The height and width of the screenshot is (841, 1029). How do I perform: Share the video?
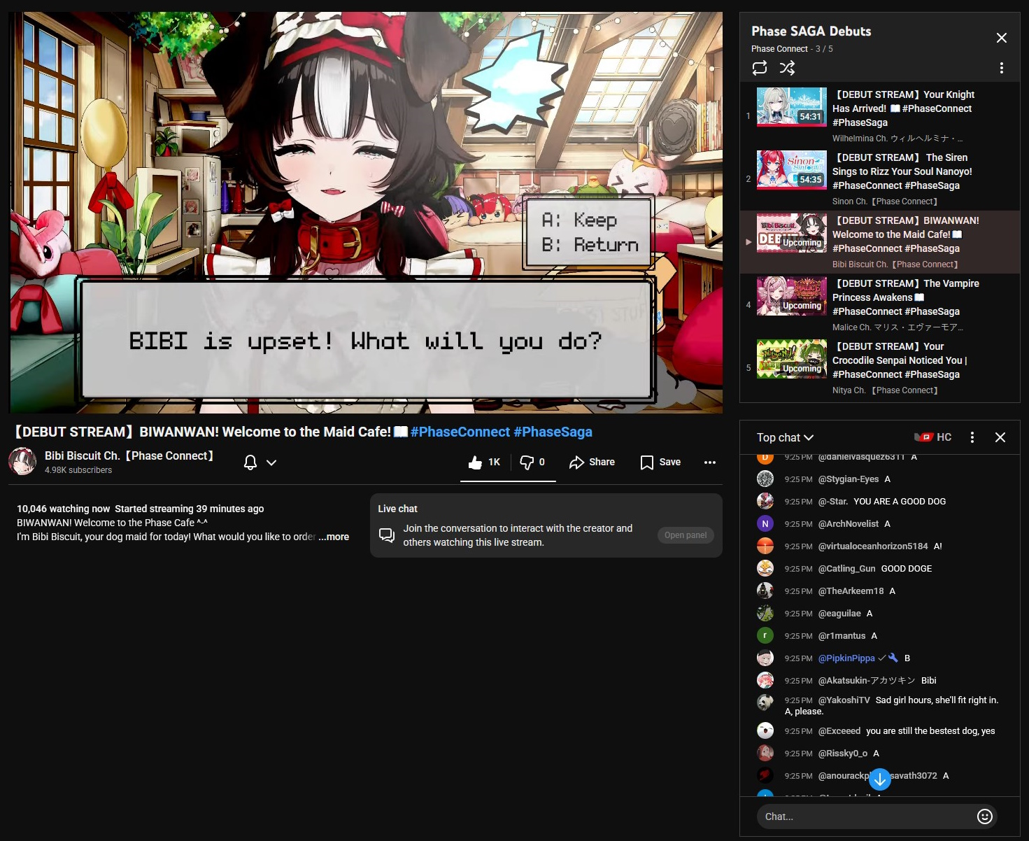pyautogui.click(x=592, y=462)
